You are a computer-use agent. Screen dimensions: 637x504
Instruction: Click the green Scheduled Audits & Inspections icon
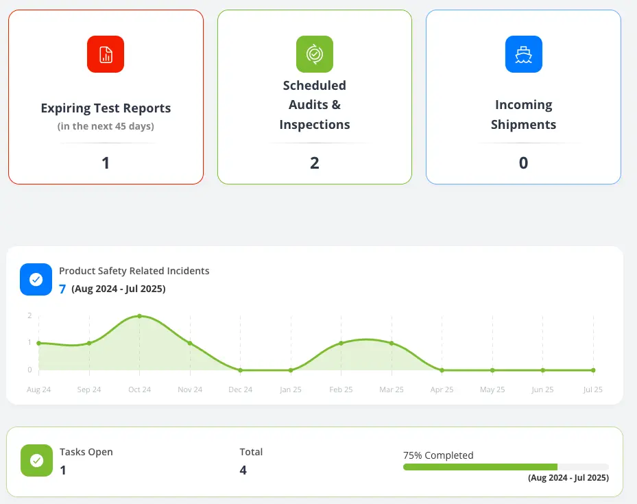314,54
